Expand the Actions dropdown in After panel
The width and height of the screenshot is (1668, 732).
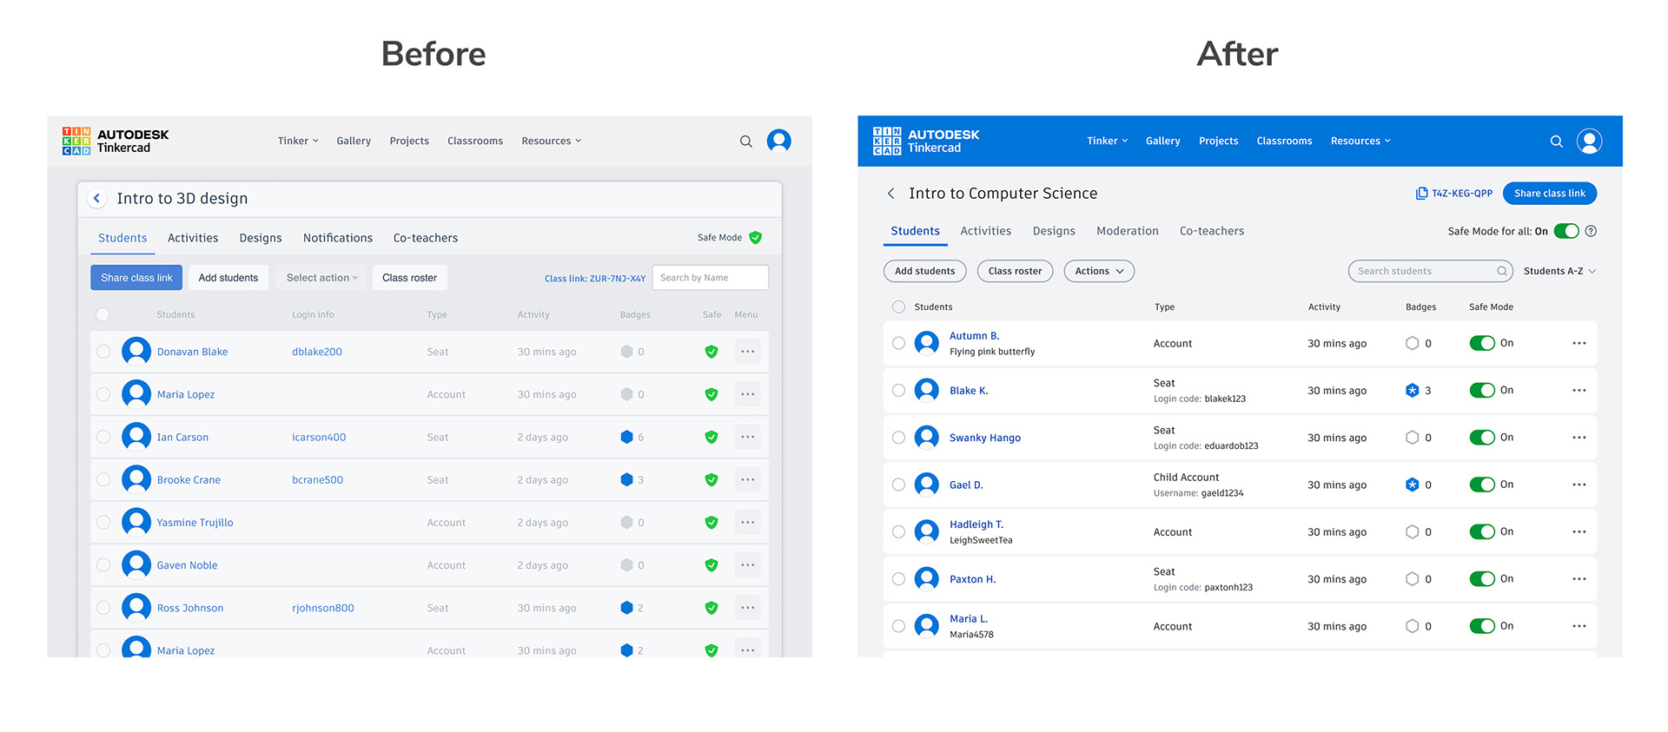(x=1099, y=271)
